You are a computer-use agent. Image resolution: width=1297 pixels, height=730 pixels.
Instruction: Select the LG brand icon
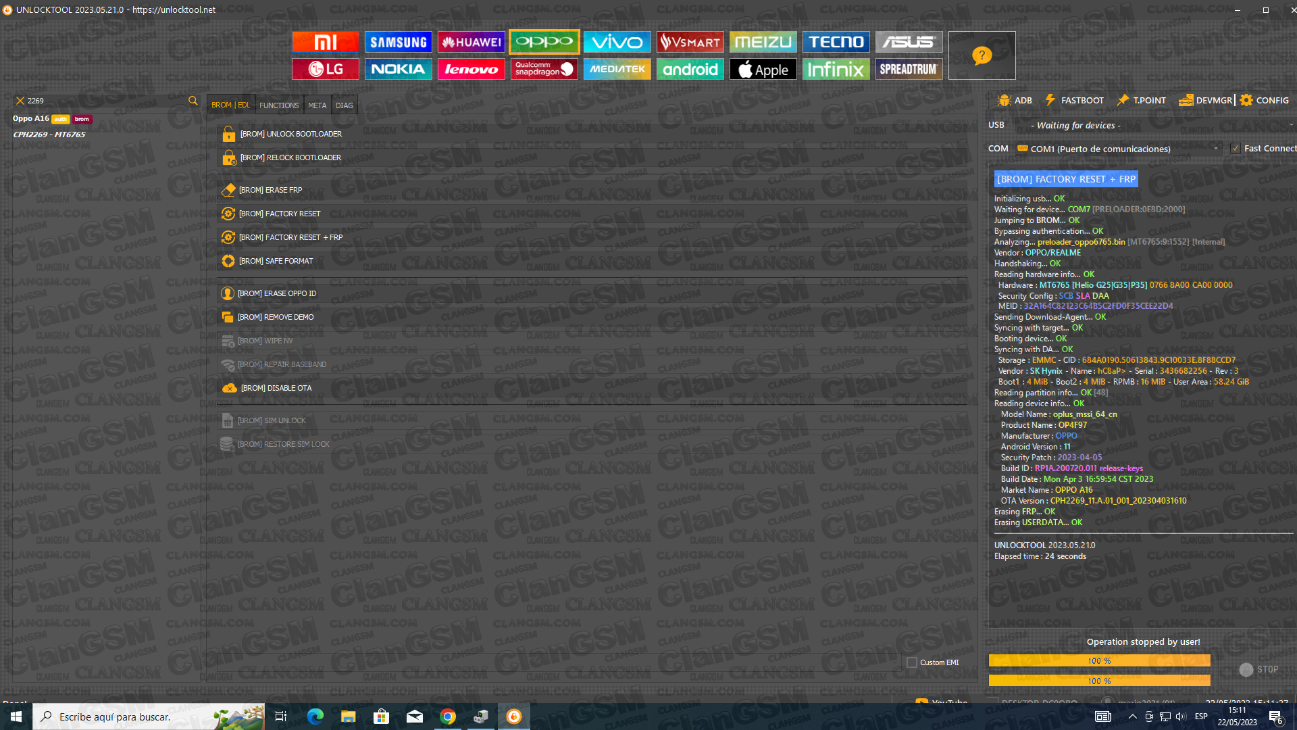[x=326, y=69]
